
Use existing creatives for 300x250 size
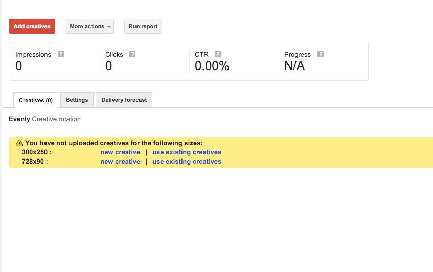[x=187, y=152]
